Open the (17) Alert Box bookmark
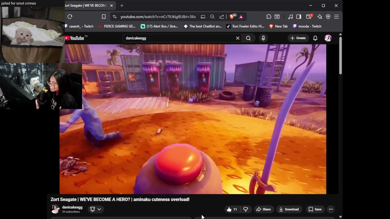Image resolution: width=390 pixels, height=219 pixels. tap(159, 26)
